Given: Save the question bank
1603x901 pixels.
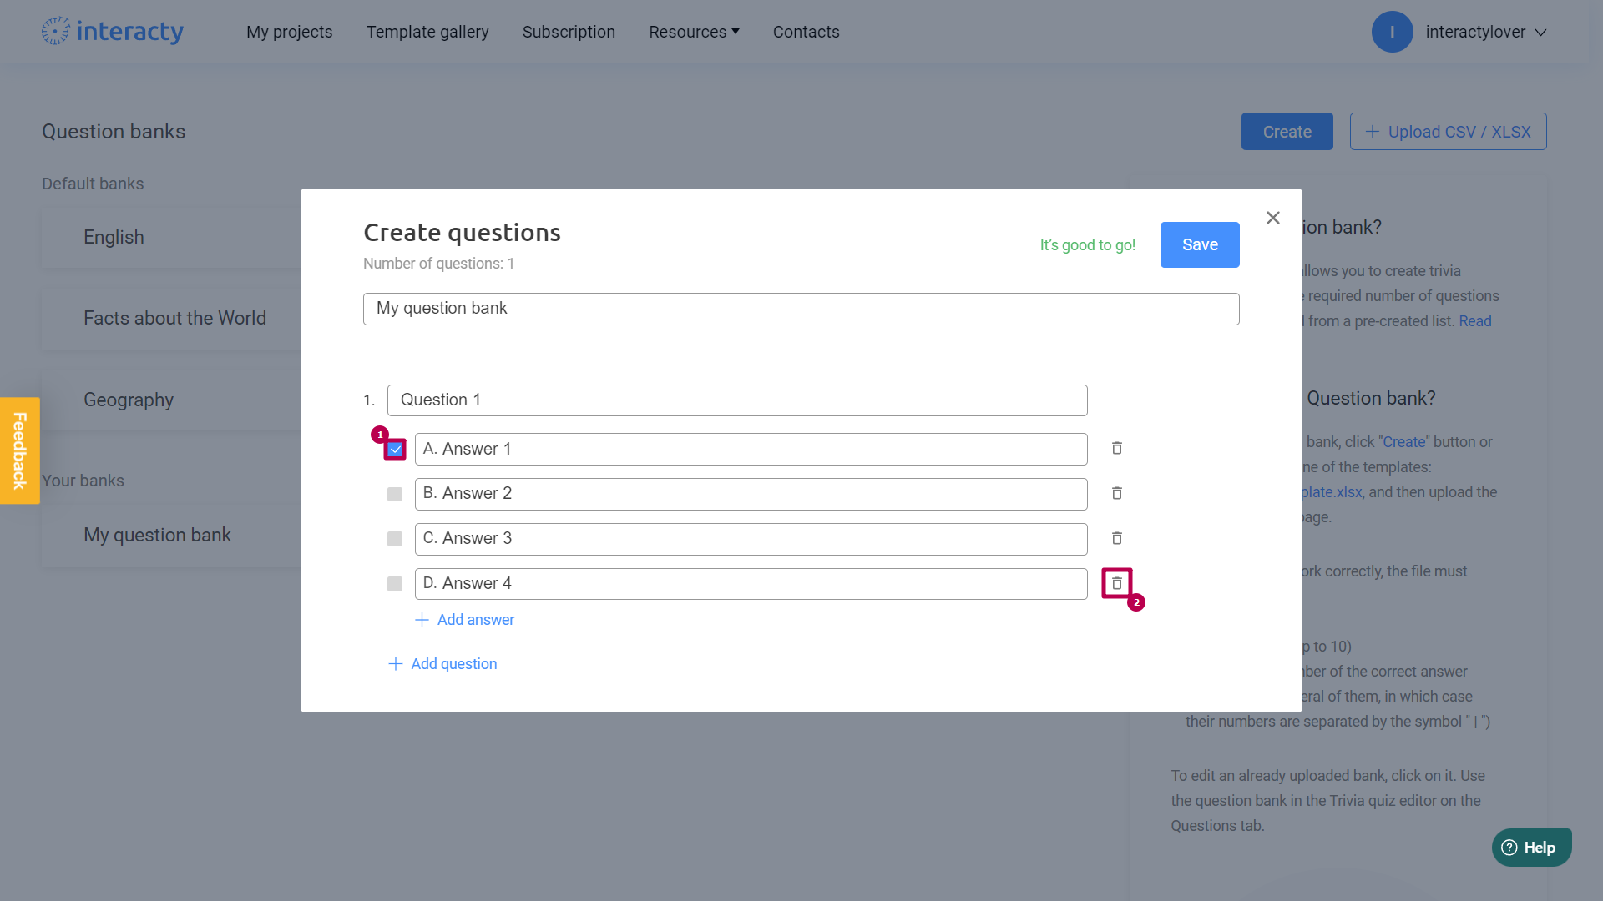Looking at the screenshot, I should tap(1200, 245).
